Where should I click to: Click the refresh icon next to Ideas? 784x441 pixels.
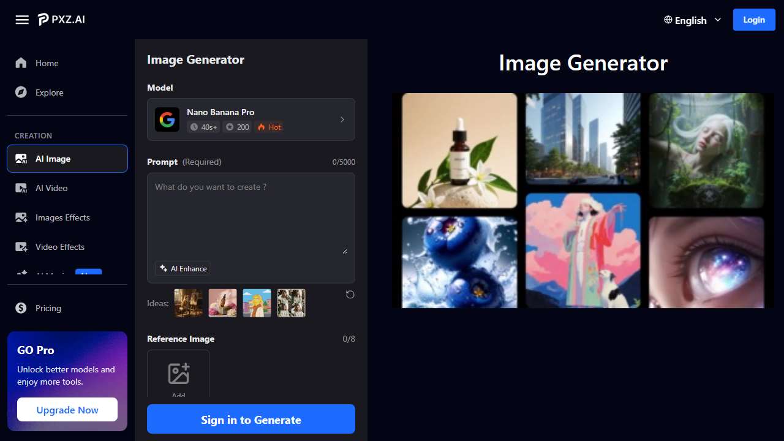[x=350, y=295]
